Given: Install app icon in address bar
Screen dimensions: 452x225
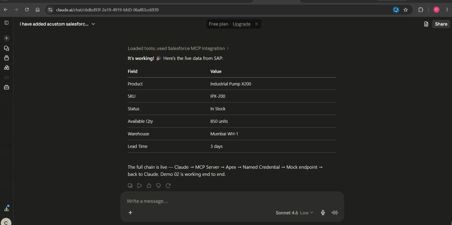Looking at the screenshot, I should [x=396, y=10].
